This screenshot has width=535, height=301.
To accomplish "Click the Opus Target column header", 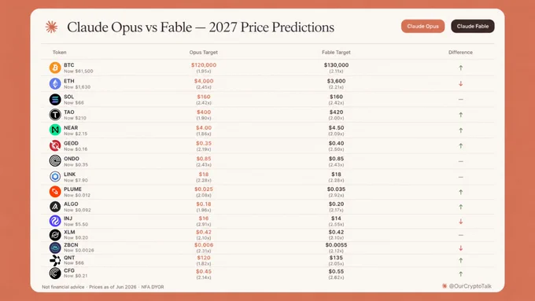I will coord(203,52).
